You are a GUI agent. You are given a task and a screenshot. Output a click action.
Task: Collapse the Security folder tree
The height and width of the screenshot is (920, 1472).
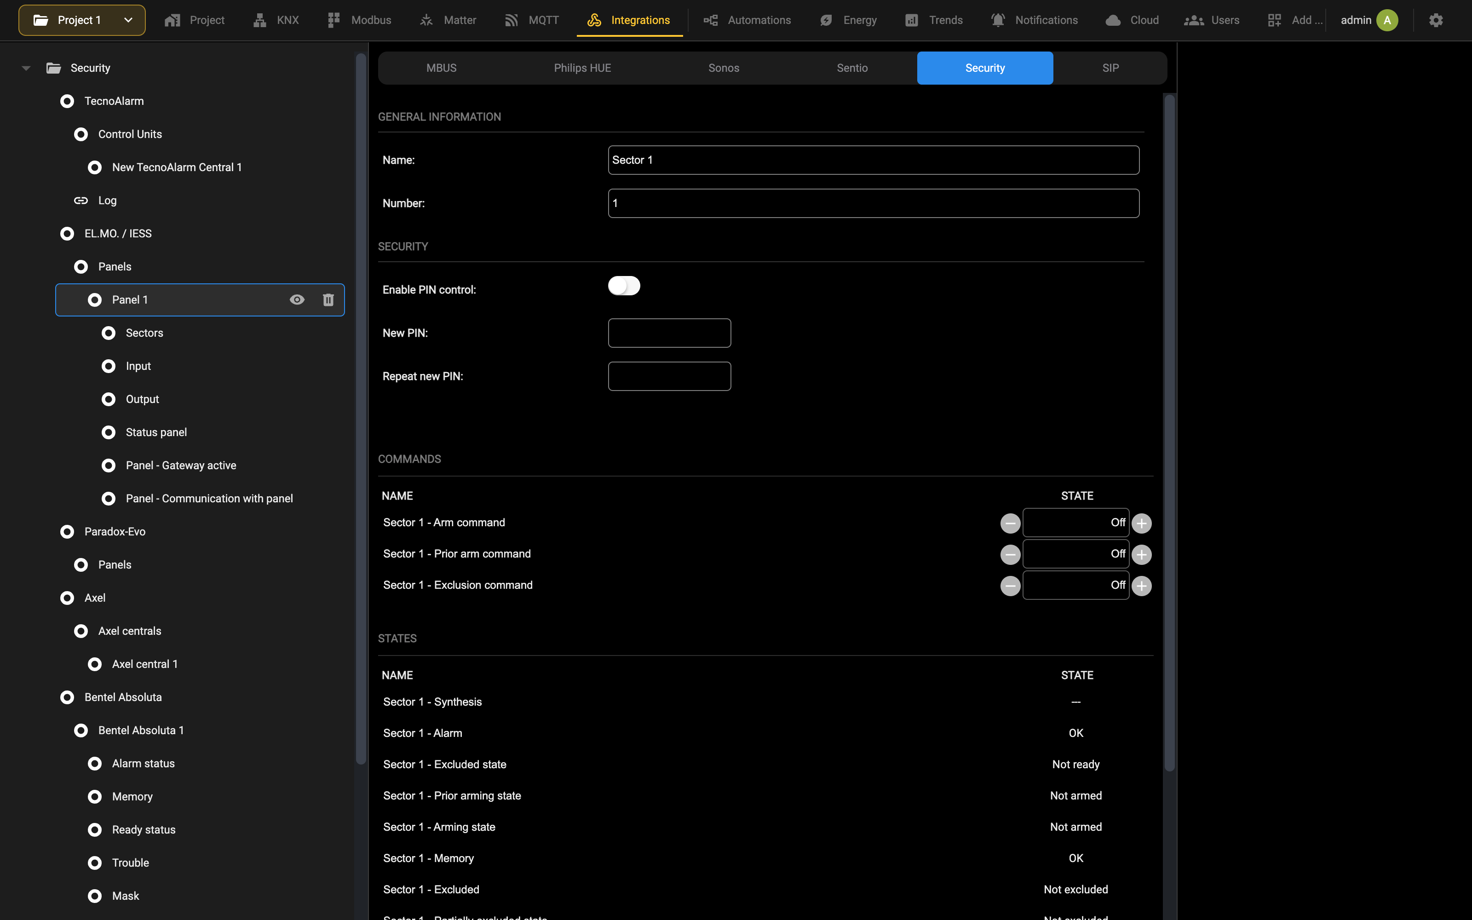pos(26,68)
